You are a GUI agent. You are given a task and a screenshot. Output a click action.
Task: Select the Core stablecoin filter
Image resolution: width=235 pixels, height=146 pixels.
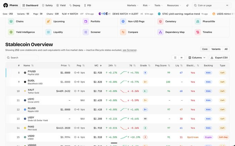click(205, 49)
